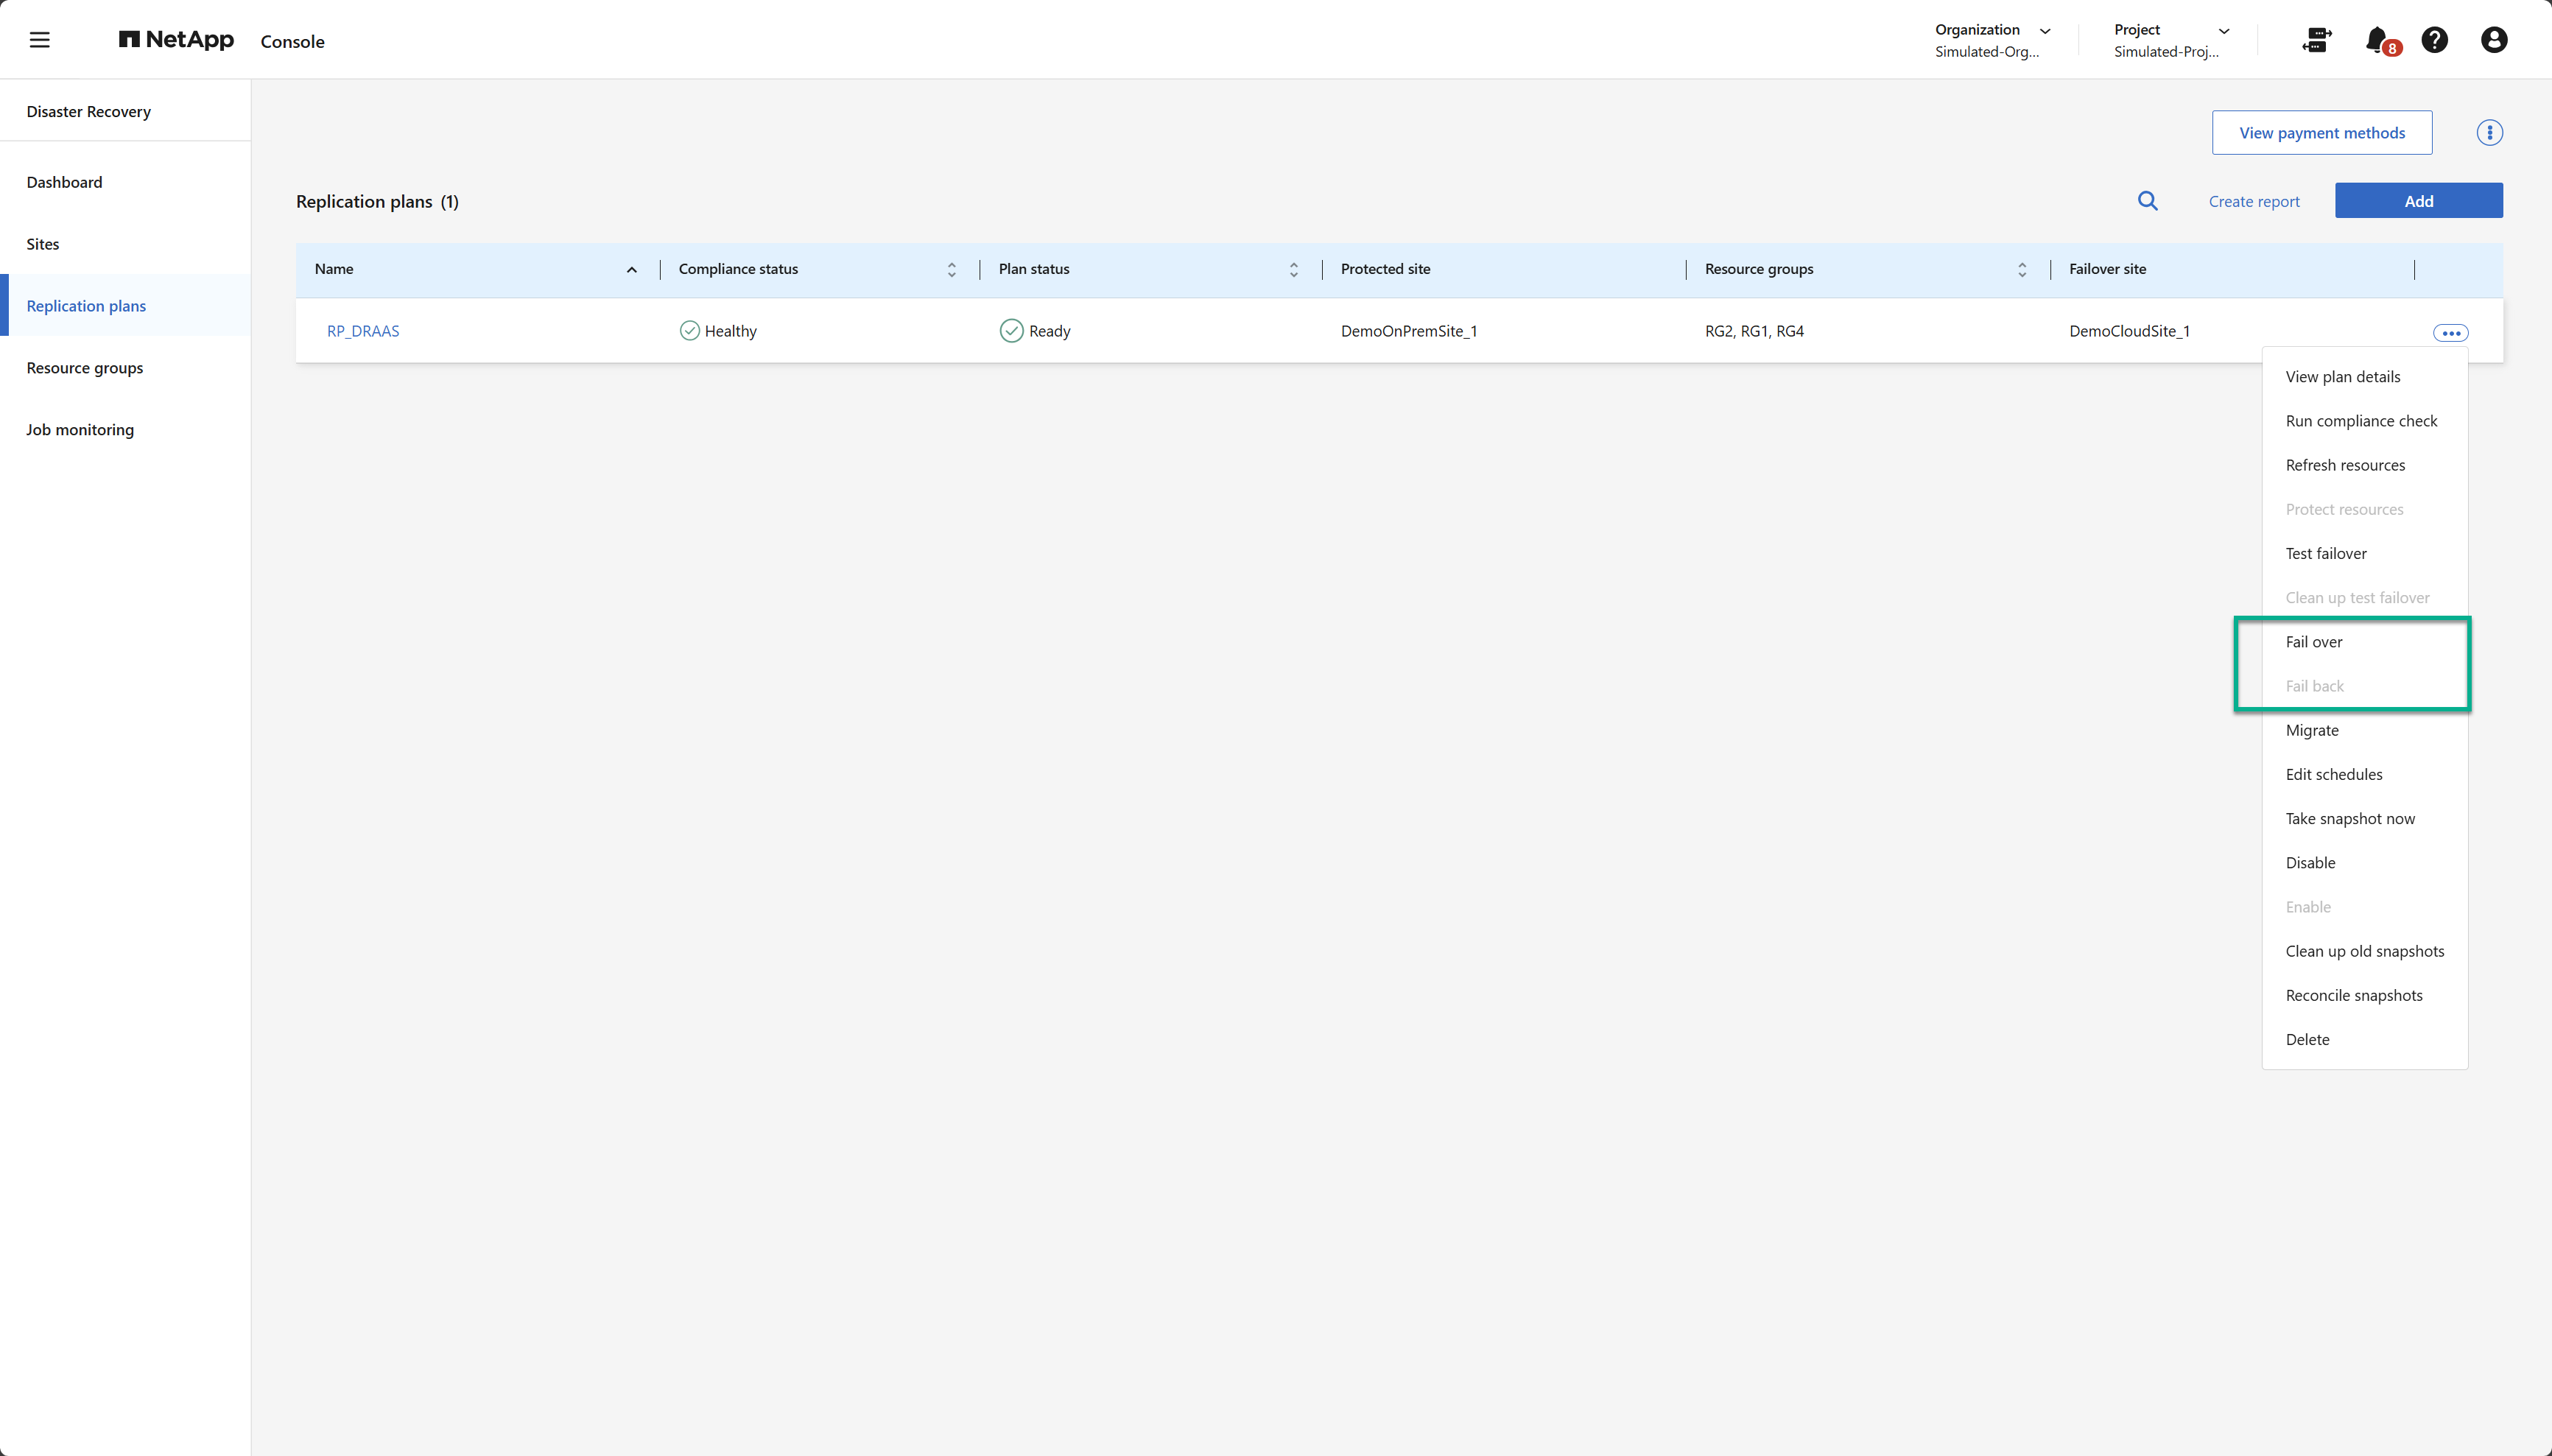This screenshot has height=1456, width=2552.
Task: Open the RP_DRAAS plan link
Action: point(363,331)
